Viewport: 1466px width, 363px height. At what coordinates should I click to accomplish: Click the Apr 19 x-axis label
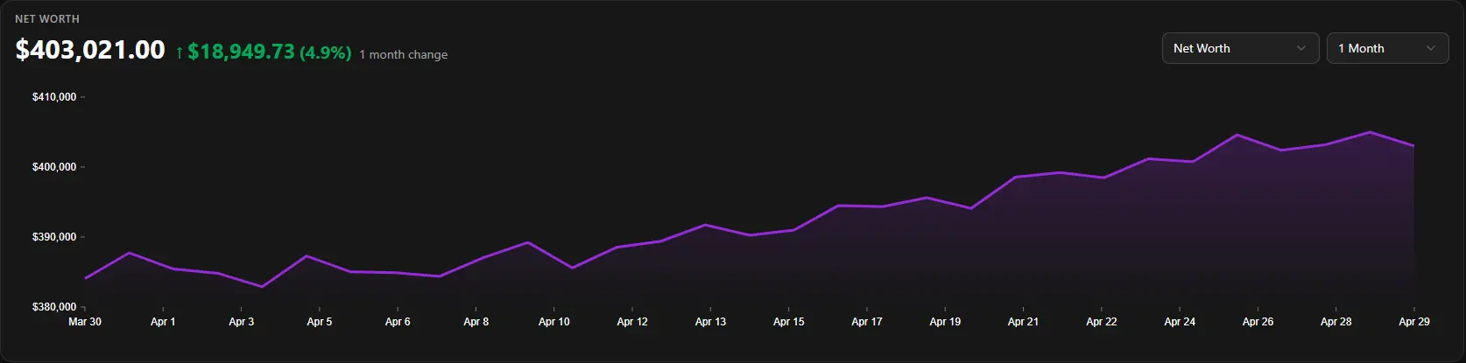click(x=945, y=322)
